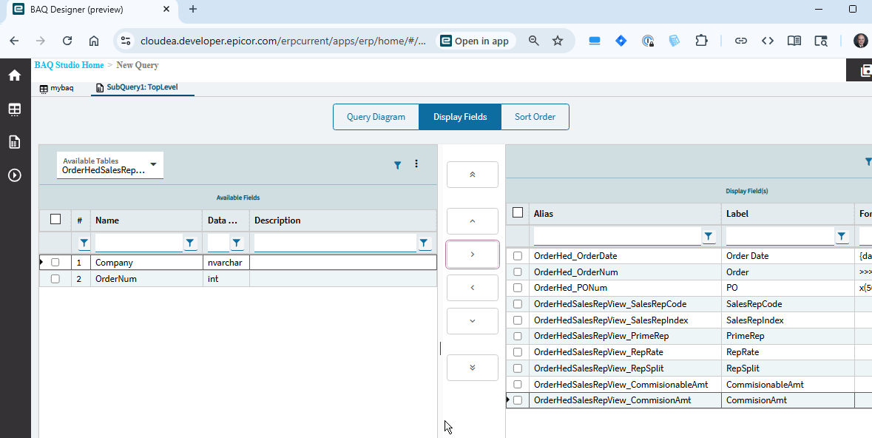Switch to the Query Diagram tab
This screenshot has width=872, height=438.
tap(376, 117)
